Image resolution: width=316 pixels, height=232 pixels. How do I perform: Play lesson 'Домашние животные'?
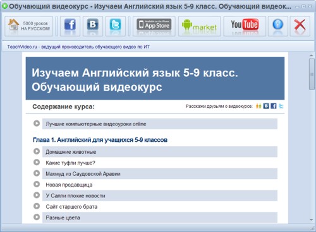pos(37,151)
